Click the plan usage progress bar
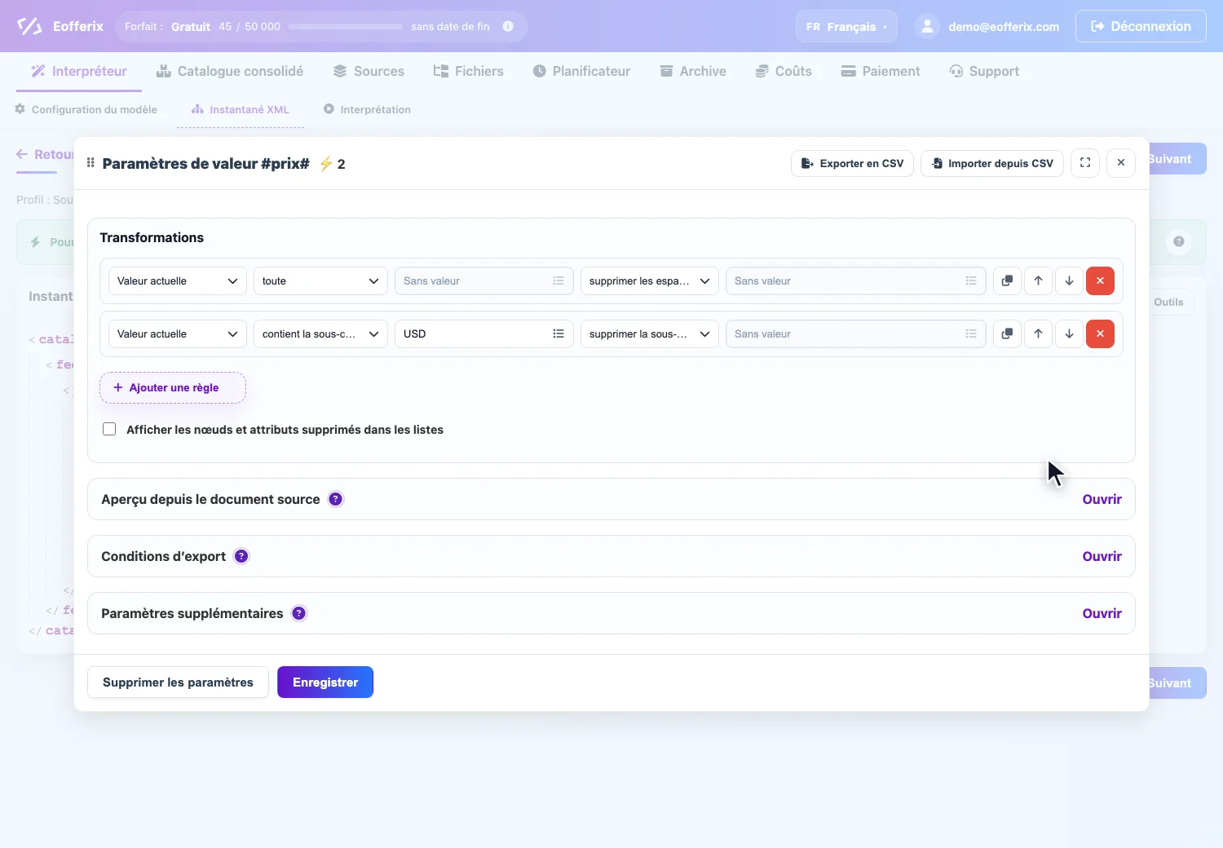 [346, 26]
